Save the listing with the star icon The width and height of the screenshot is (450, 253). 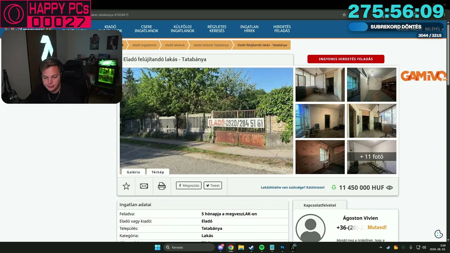click(x=126, y=186)
